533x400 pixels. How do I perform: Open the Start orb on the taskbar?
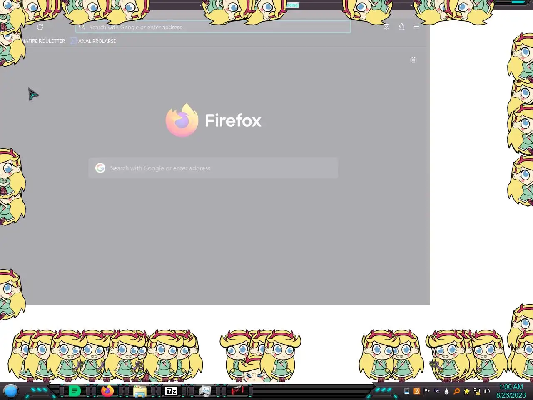pyautogui.click(x=11, y=391)
